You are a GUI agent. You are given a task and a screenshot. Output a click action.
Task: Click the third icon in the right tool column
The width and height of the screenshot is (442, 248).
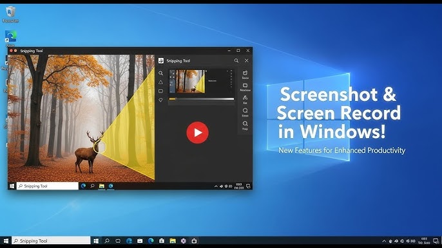pos(245,98)
